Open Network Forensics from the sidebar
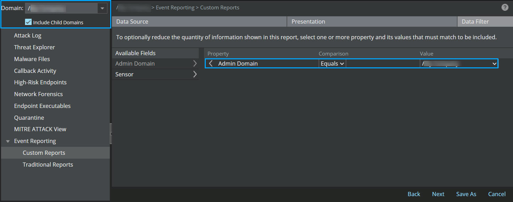513x202 pixels. tap(39, 94)
